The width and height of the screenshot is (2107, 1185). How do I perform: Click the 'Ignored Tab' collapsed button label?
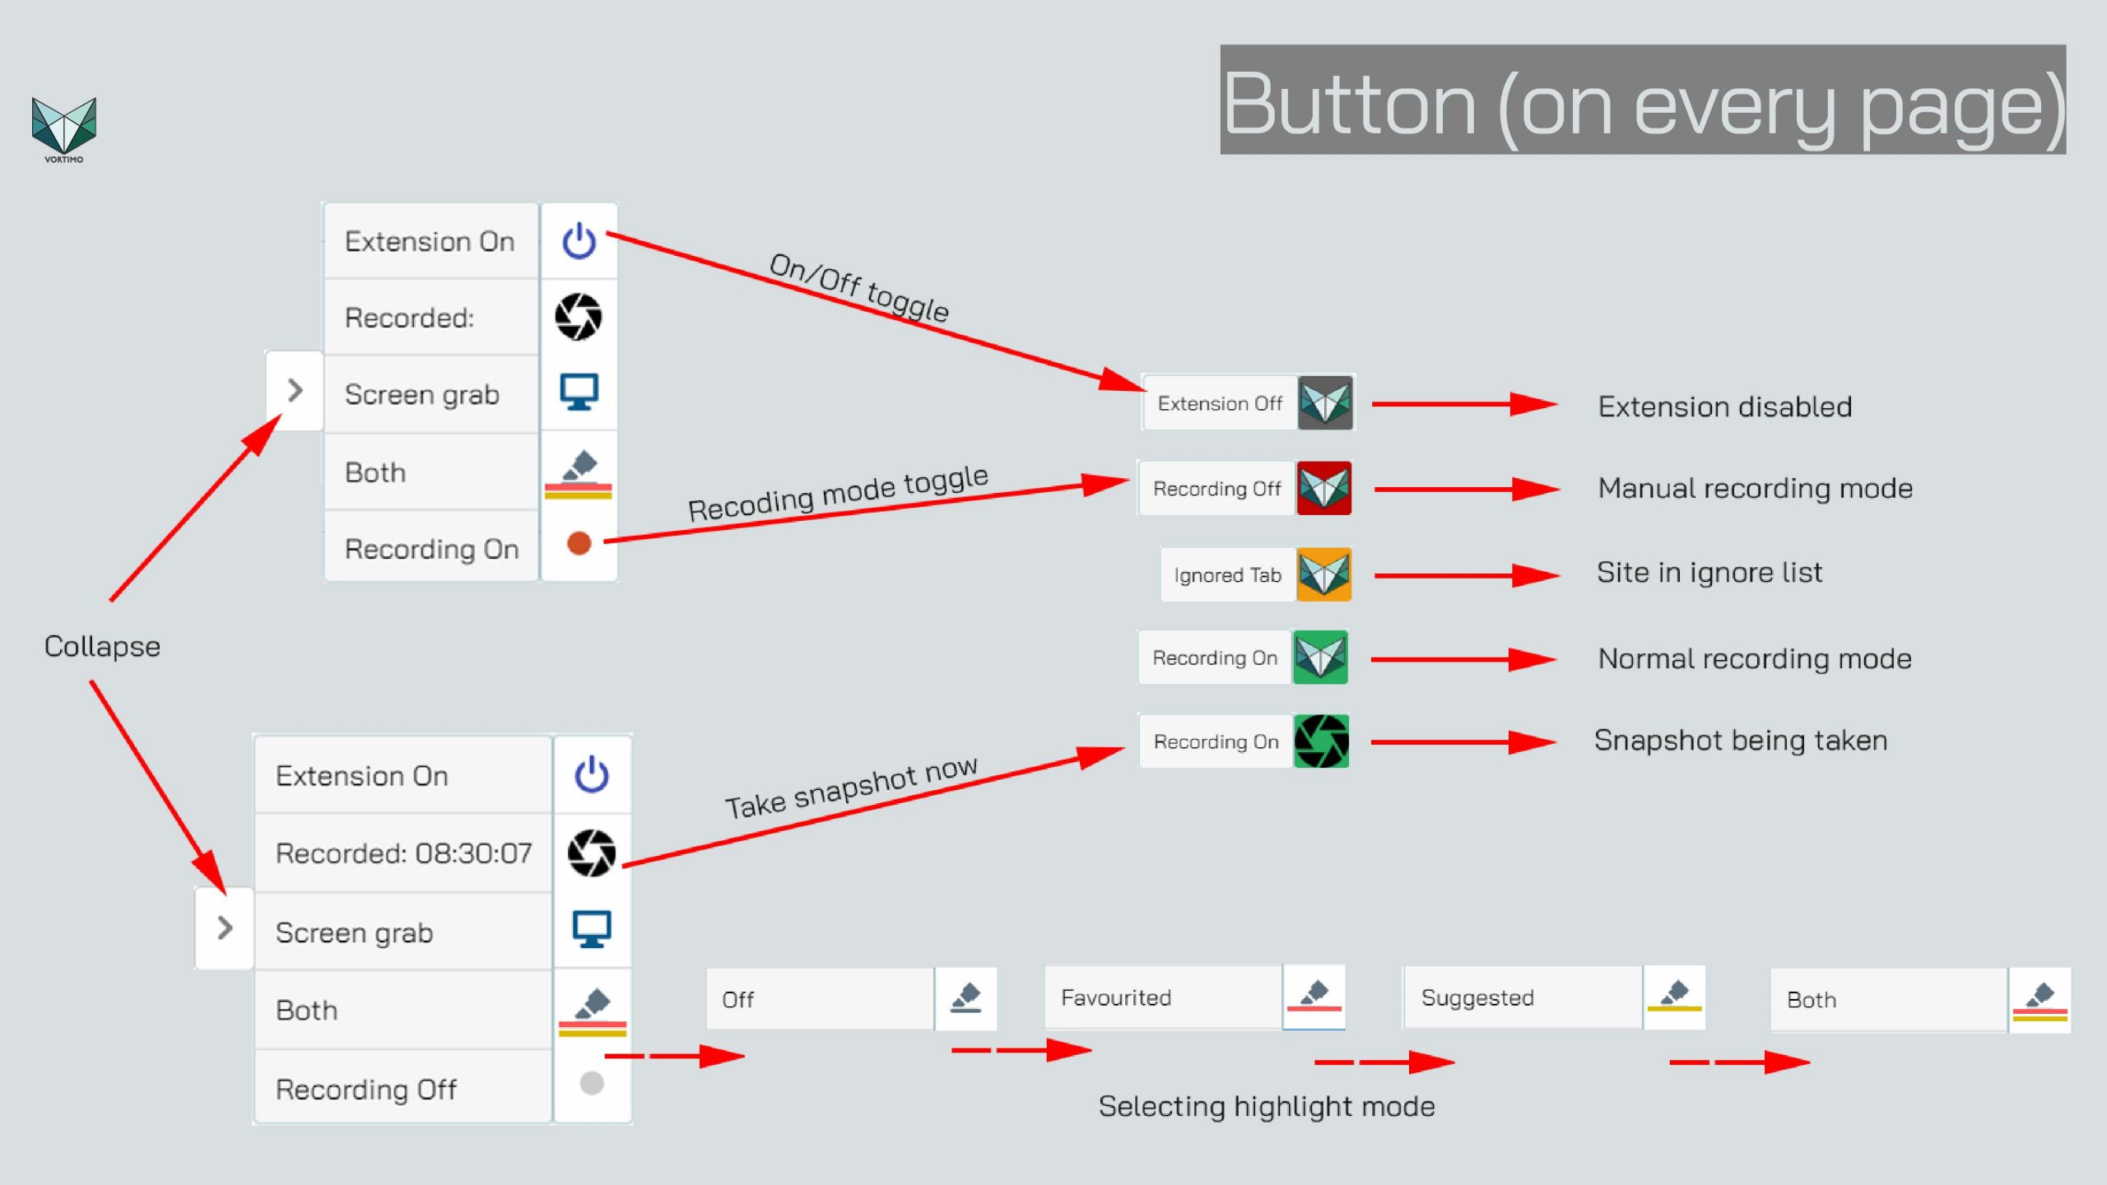pos(1227,575)
